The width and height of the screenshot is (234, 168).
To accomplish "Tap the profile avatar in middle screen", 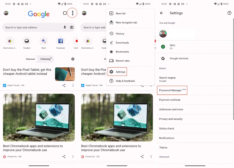I will [84, 13].
